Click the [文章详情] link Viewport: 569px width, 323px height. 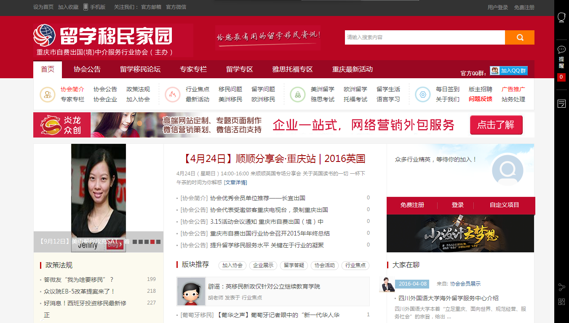[235, 183]
